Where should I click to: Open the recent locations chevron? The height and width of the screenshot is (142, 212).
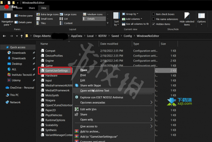point(17,36)
